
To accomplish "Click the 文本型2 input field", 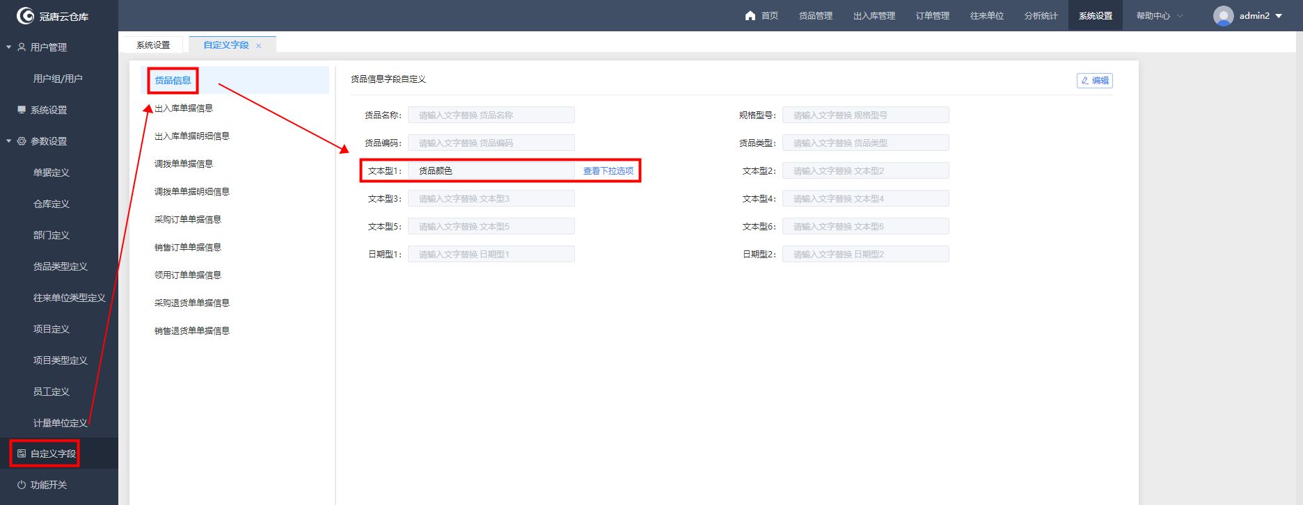I will [x=866, y=171].
